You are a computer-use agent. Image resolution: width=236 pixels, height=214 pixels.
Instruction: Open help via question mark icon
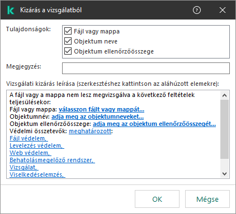197,10
